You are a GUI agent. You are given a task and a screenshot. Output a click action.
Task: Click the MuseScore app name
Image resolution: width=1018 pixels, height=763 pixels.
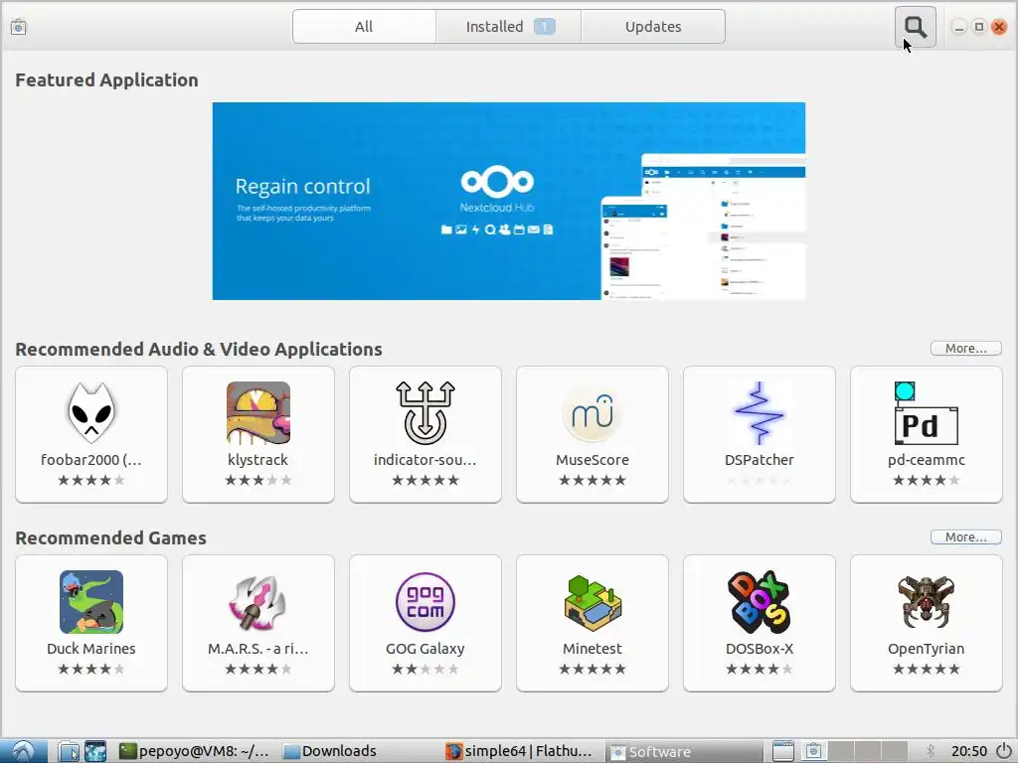593,460
